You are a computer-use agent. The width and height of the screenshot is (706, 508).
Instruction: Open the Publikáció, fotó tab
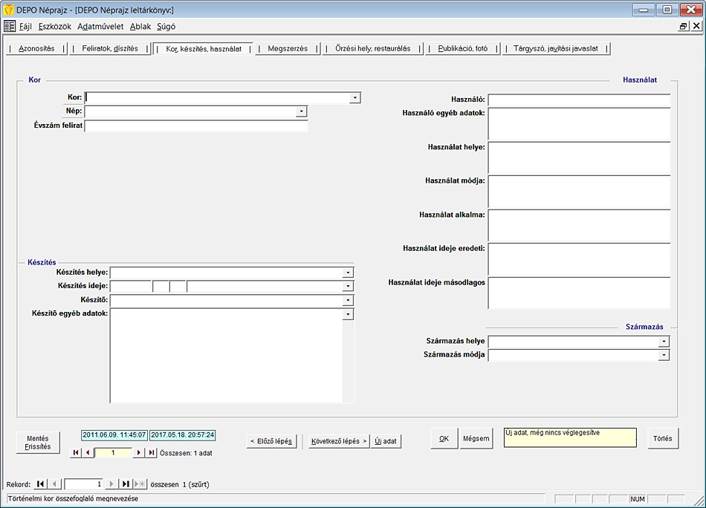click(x=463, y=48)
